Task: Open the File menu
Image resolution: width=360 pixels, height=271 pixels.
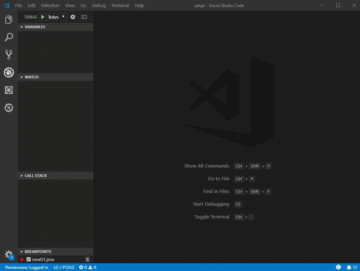Action: pyautogui.click(x=18, y=6)
